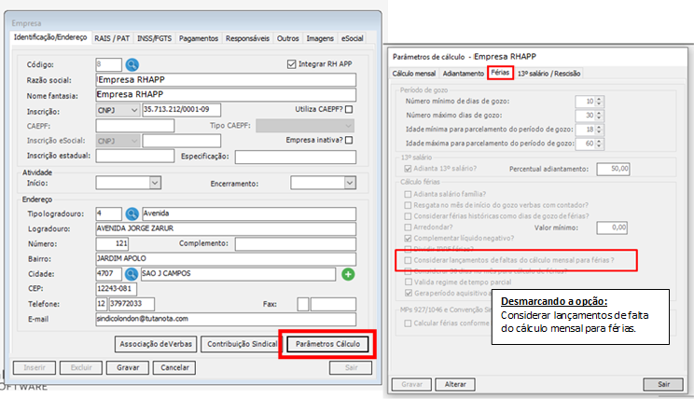Adjust the Idade máxima para parcelamento spinner
Screen dimensions: 694x399
click(599, 144)
